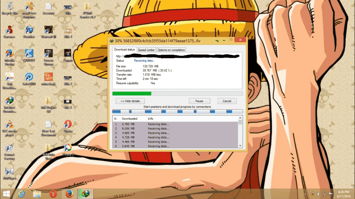Open the Recycle Bin desktop icon
The image size is (355, 199).
click(x=9, y=8)
